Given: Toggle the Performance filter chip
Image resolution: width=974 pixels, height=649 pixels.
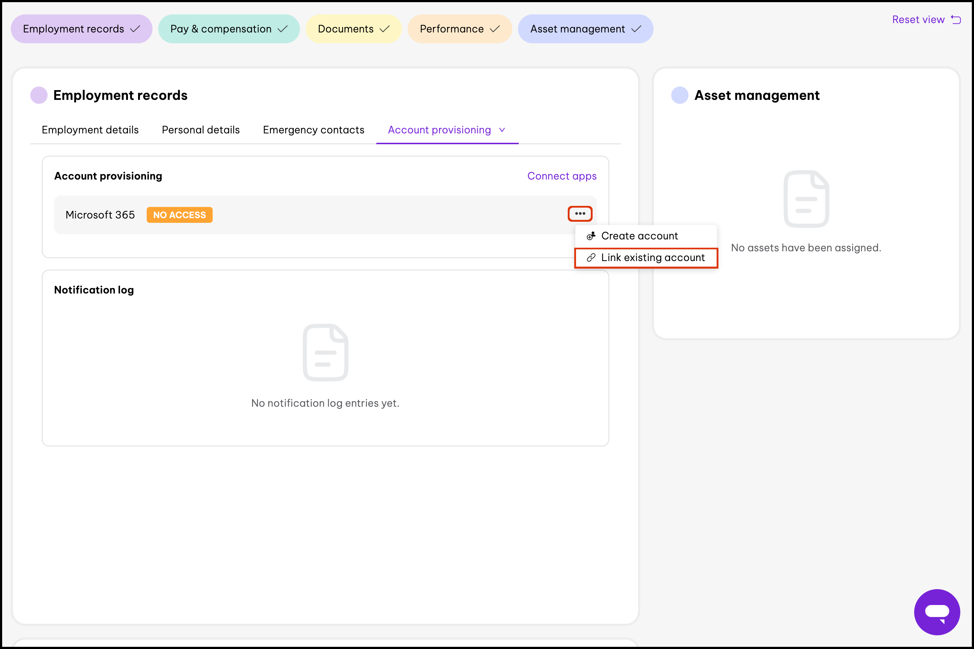Looking at the screenshot, I should pos(459,29).
